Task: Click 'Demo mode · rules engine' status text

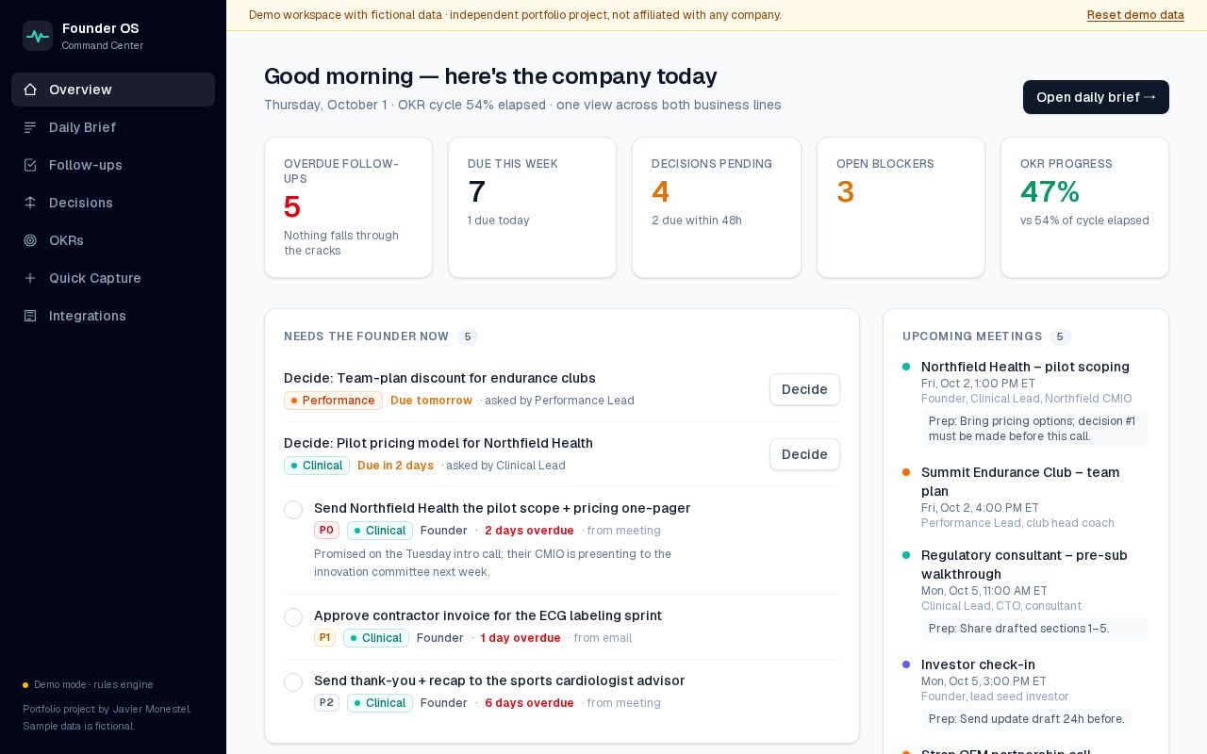Action: click(93, 685)
